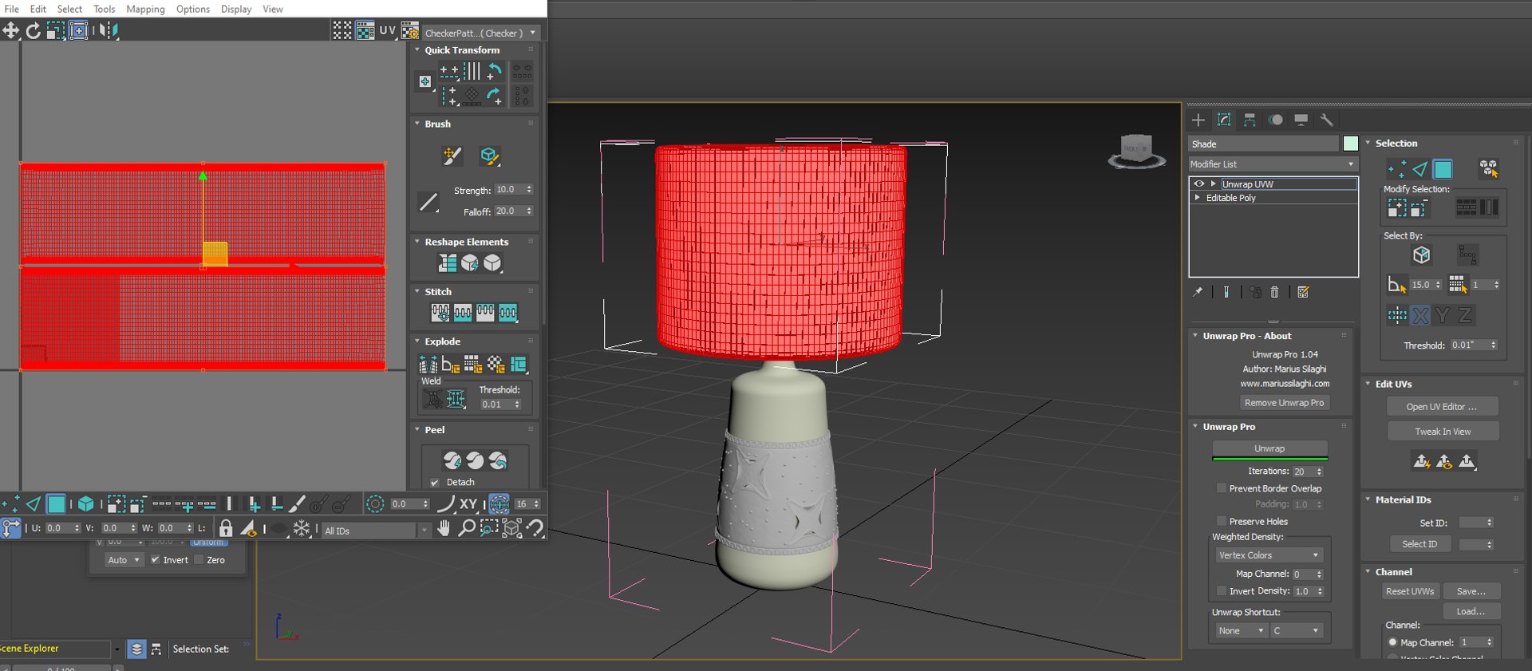Open the Hierarchy panel icon
The width and height of the screenshot is (1532, 671).
pyautogui.click(x=1250, y=120)
